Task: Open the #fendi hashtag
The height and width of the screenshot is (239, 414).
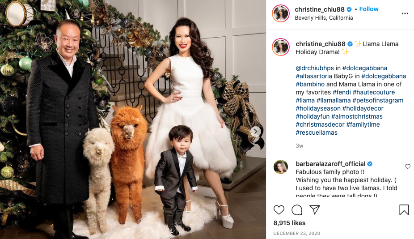Action: [x=342, y=92]
